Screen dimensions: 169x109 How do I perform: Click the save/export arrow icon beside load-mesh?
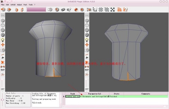pos(9,10)
